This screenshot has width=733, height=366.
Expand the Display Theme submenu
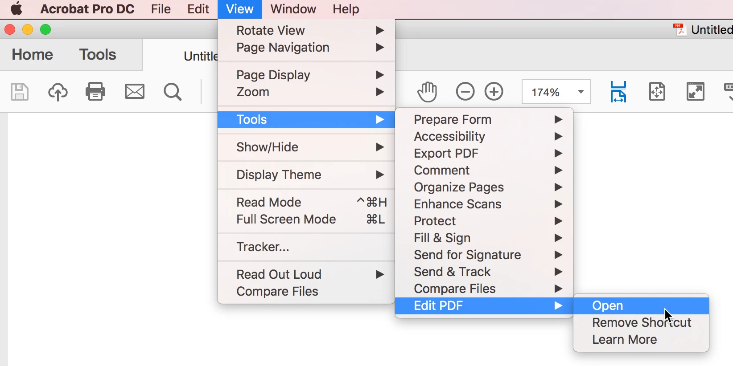[x=306, y=175]
